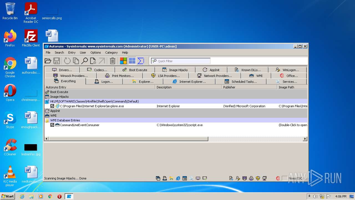Click the VirusTotal sigma toolbar icon
355x200 pixels.
(141, 61)
